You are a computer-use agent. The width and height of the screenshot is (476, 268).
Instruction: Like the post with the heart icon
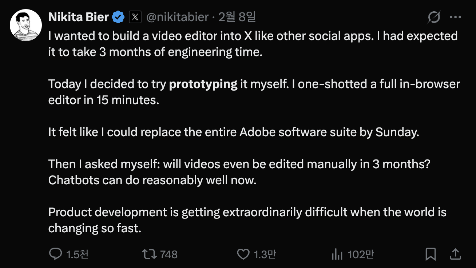243,254
